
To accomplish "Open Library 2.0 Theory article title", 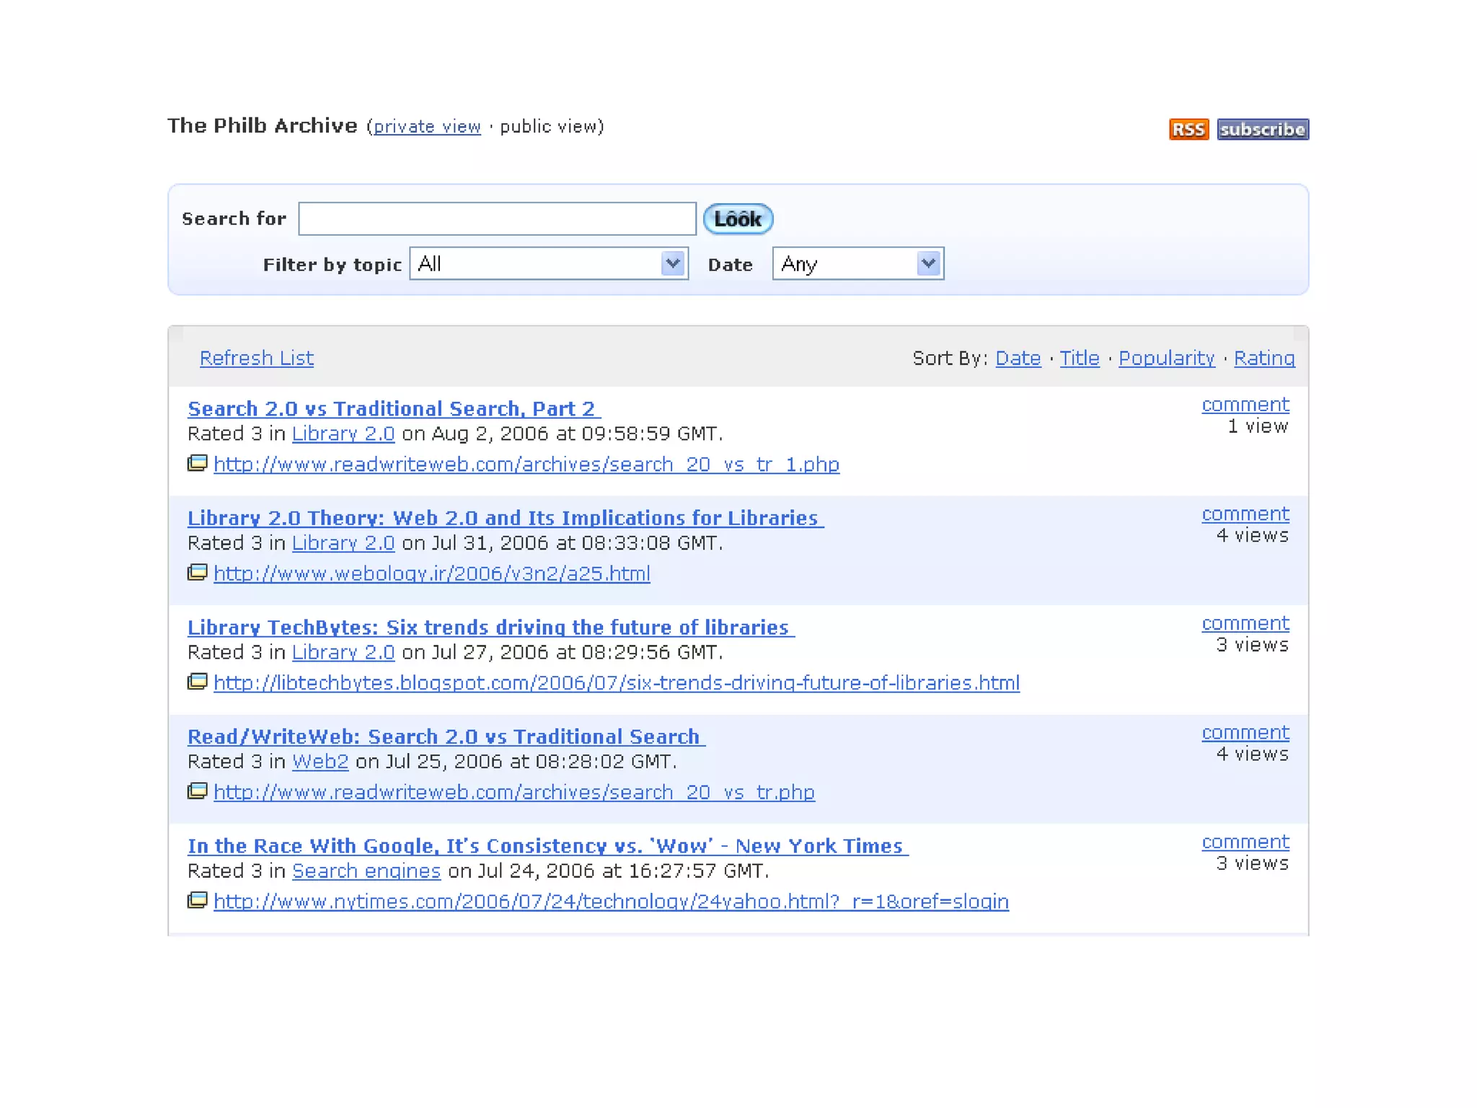I will pos(503,518).
